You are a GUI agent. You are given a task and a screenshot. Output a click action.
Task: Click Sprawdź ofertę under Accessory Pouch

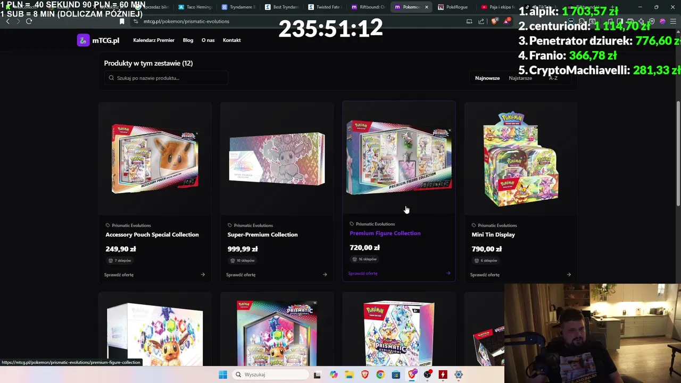(119, 275)
